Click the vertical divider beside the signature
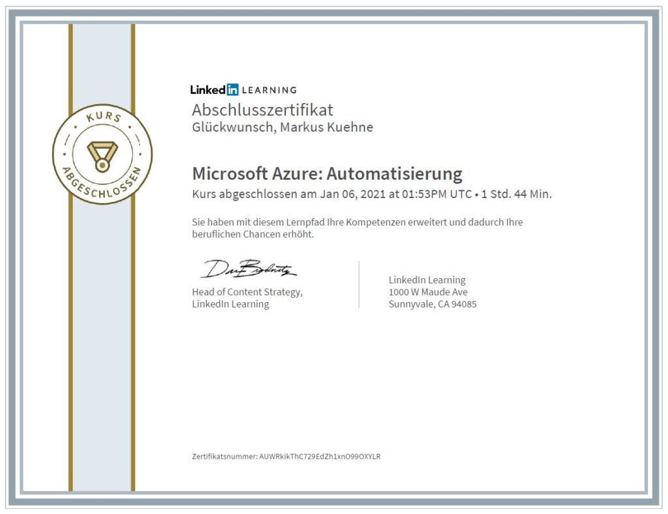Viewport: 668px width, 514px height. tap(359, 284)
